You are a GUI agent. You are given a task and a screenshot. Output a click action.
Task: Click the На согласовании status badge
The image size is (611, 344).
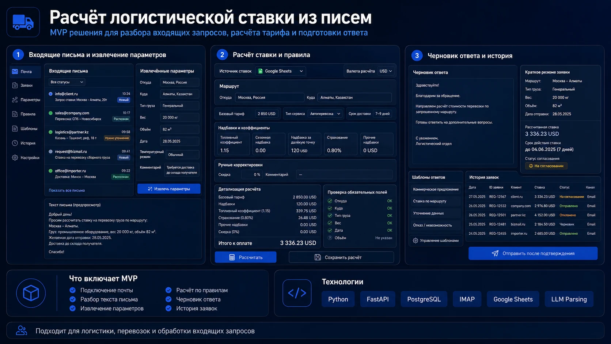[x=546, y=166]
